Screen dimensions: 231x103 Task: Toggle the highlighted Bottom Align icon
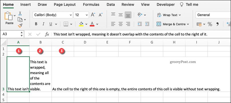point(128,15)
